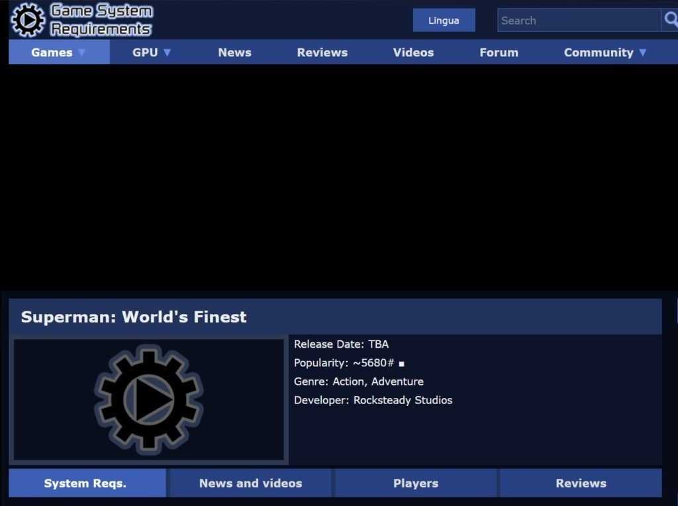Click the Lingua language button
The height and width of the screenshot is (506, 678).
click(444, 21)
